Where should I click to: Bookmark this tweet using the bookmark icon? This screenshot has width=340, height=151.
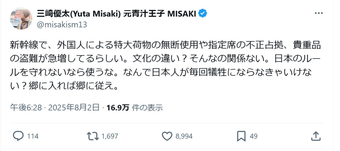pos(241,136)
